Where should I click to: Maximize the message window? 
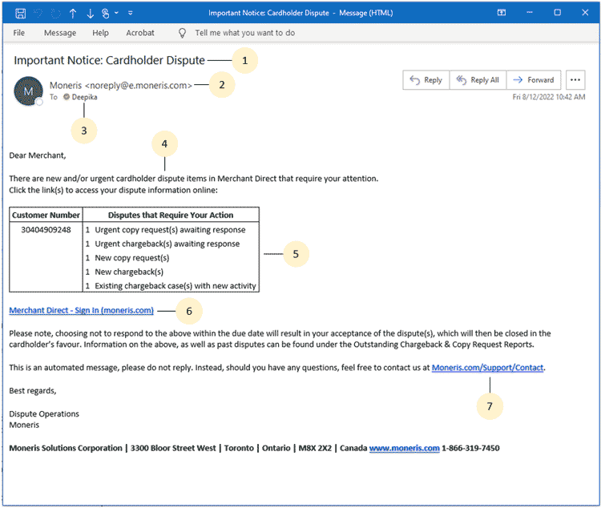click(557, 13)
